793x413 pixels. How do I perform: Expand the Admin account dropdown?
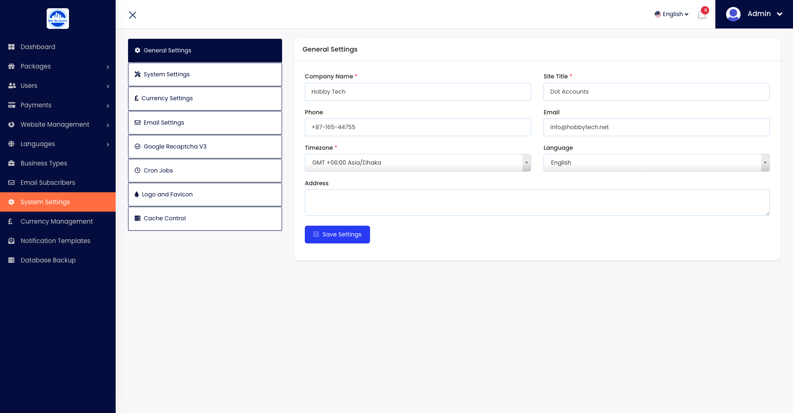click(x=779, y=14)
